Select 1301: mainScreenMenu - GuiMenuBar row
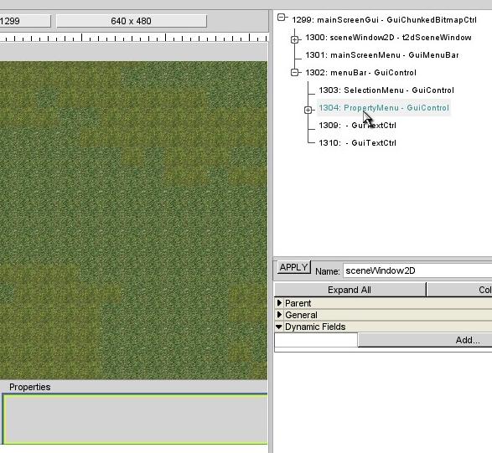The width and height of the screenshot is (492, 453). tap(382, 55)
